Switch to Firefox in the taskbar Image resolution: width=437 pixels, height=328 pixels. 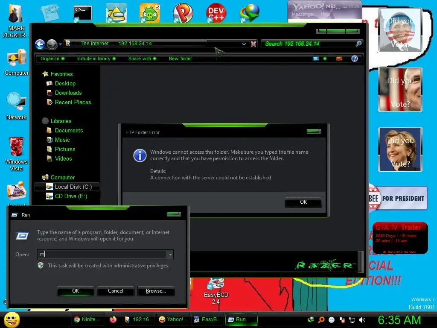(x=113, y=319)
